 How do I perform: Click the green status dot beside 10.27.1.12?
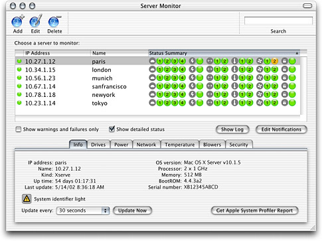click(19, 61)
